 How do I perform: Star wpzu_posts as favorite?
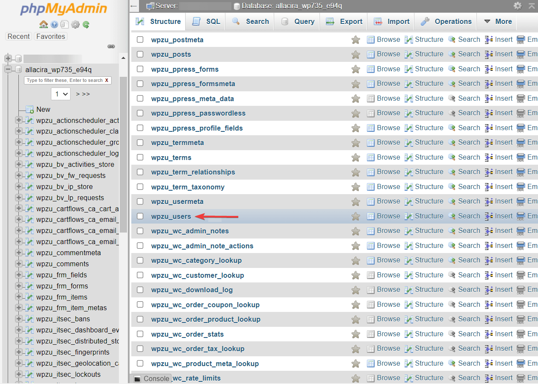(355, 55)
